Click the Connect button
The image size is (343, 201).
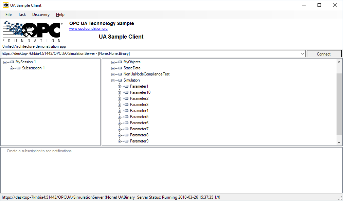324,53
